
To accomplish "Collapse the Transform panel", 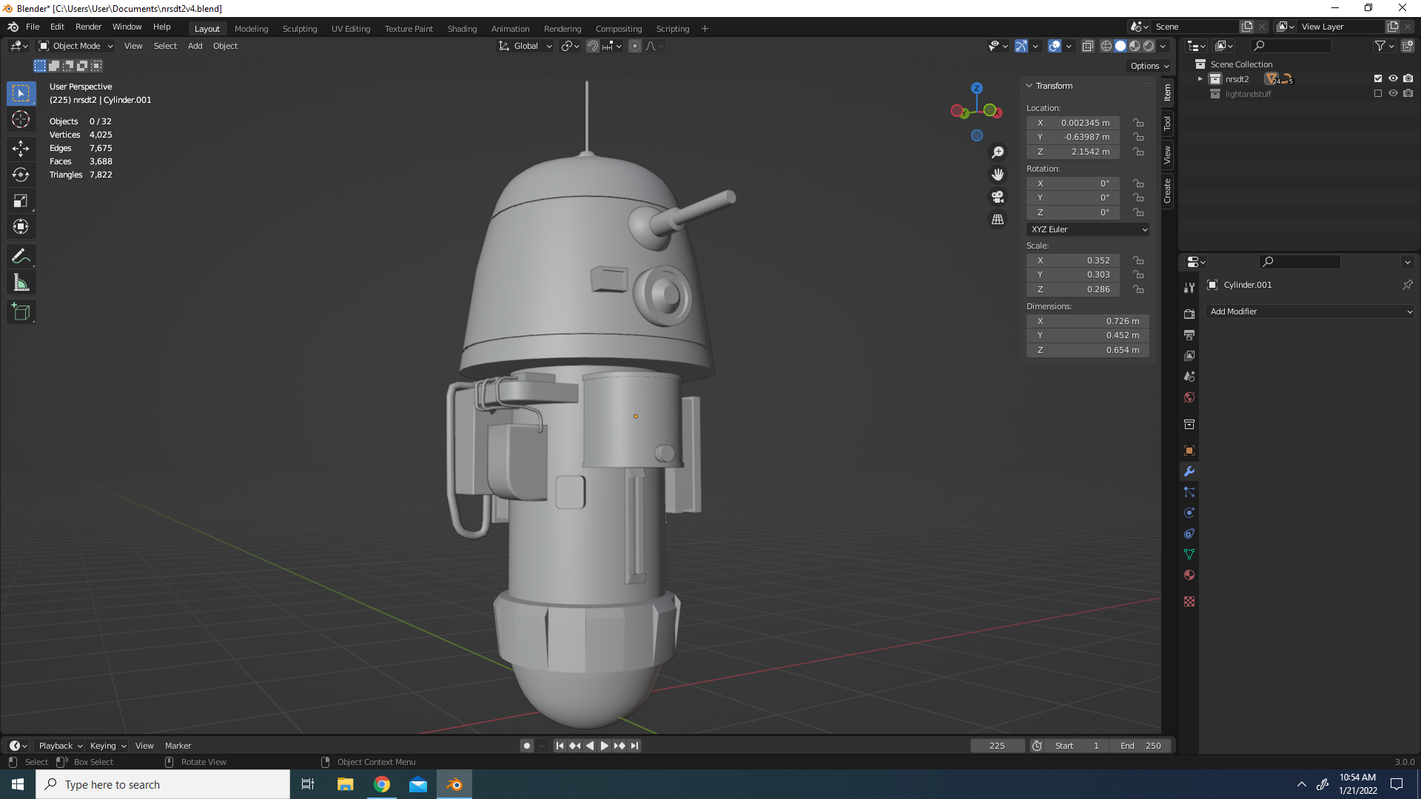I will [x=1029, y=86].
